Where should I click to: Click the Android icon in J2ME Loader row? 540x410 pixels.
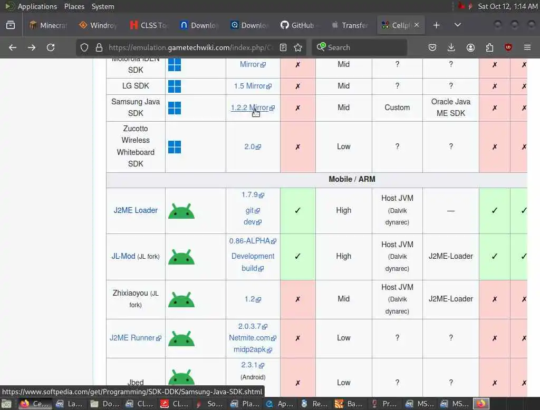pos(181,211)
